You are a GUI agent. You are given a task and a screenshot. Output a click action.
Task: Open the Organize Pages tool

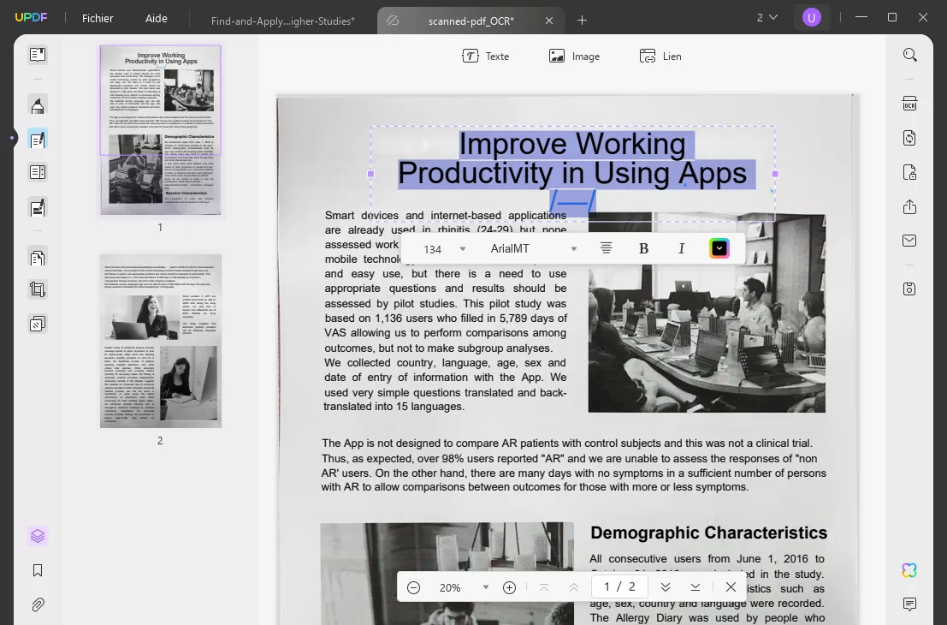[38, 172]
